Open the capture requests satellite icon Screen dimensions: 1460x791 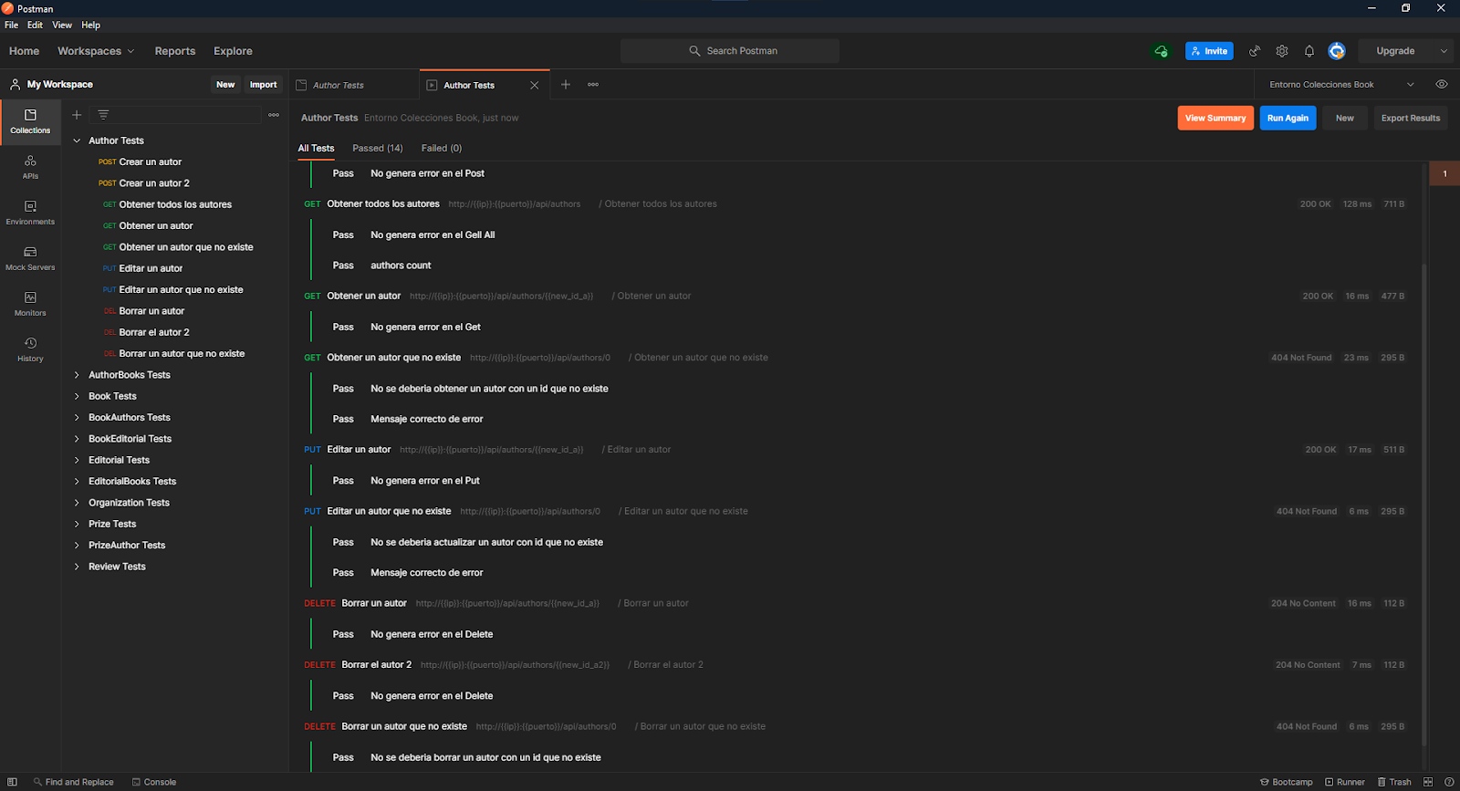(1255, 51)
